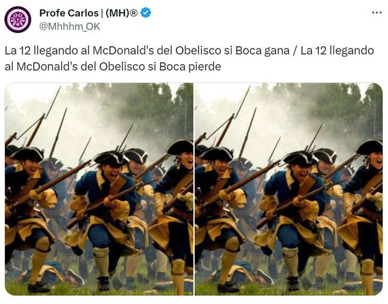Click the words 'si Boca gana' in tweet
388x304 pixels.
click(257, 51)
